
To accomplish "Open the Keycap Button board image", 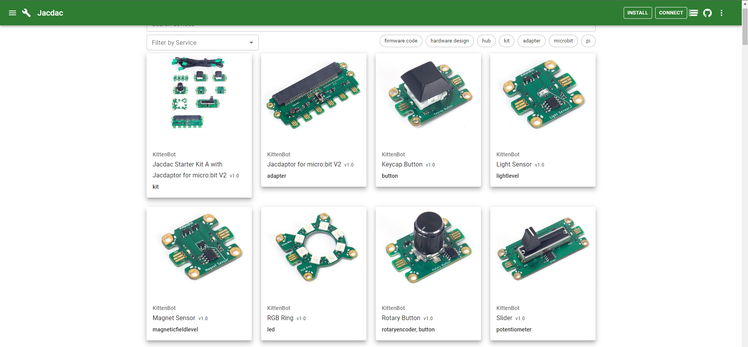I will click(x=428, y=94).
